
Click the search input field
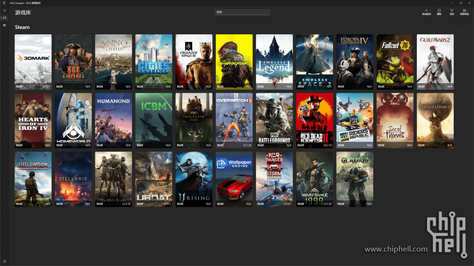point(243,12)
